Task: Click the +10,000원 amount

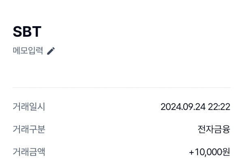Action: tap(209, 152)
